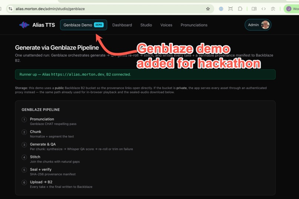299x199 pixels.
Task: Click the browser address bar URL
Action: click(x=50, y=9)
